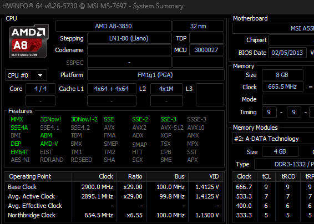Click the greyed AVX-512 feature label
Image resolution: width=314 pixels, height=224 pixels.
(172, 128)
